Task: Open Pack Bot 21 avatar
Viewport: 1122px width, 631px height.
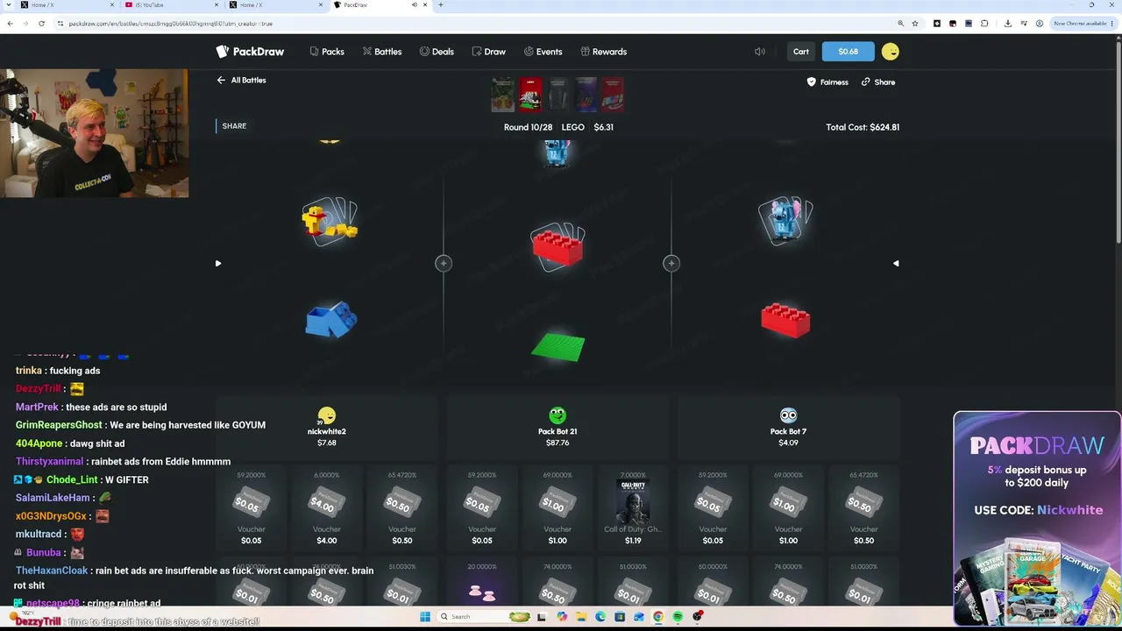Action: pyautogui.click(x=557, y=415)
